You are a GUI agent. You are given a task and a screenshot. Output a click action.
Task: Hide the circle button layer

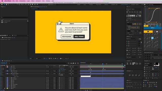click(x=1, y=84)
